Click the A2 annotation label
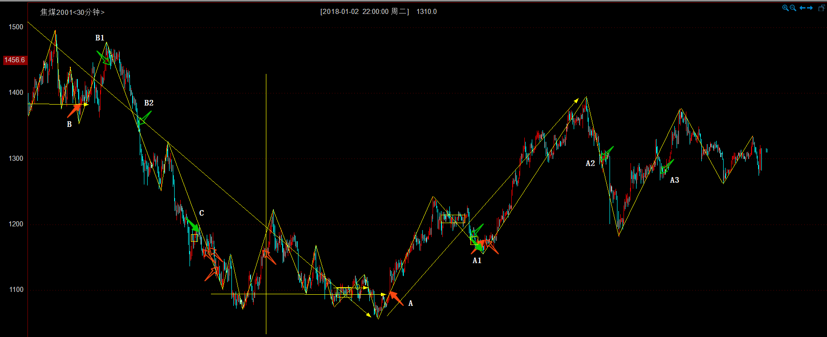This screenshot has width=827, height=337. 590,164
